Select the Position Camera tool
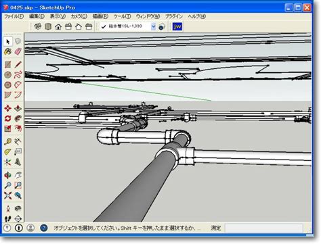 [x=8, y=208]
